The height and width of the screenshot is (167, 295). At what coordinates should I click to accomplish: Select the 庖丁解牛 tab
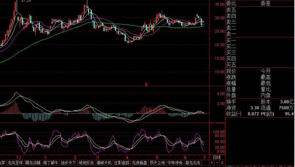point(51,163)
